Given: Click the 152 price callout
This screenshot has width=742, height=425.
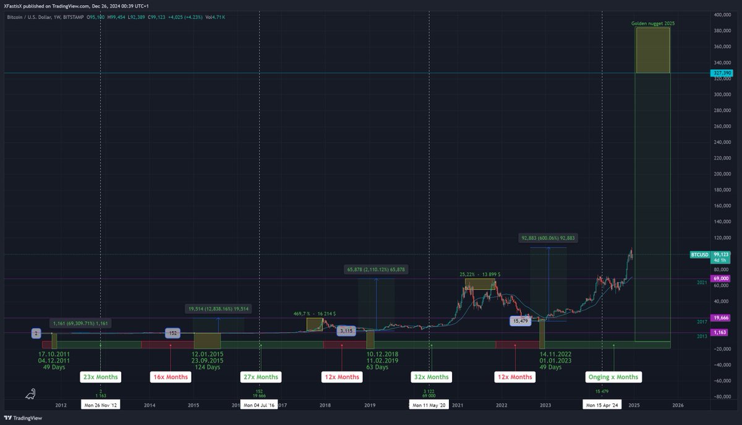Looking at the screenshot, I should (x=173, y=333).
